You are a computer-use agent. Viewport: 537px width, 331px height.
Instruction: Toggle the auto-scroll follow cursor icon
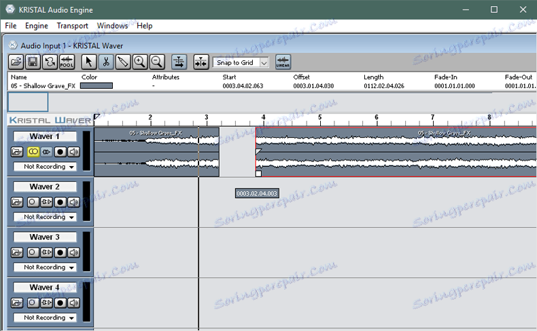tap(179, 62)
